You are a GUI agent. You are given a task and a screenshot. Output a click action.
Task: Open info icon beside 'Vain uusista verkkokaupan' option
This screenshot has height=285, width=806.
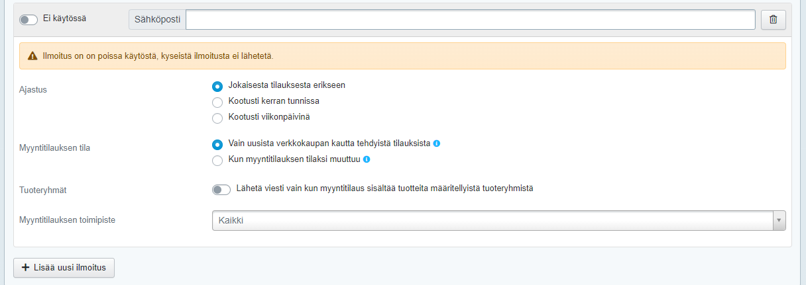click(437, 143)
